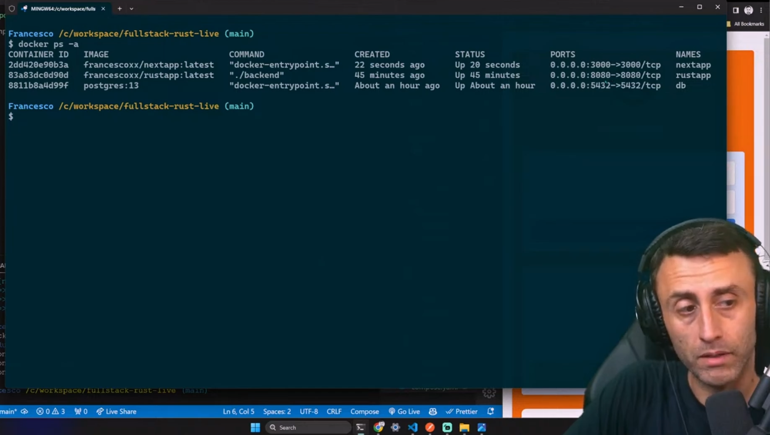Image resolution: width=770 pixels, height=435 pixels.
Task: Expand the new tab options arrow
Action: [x=120, y=9]
